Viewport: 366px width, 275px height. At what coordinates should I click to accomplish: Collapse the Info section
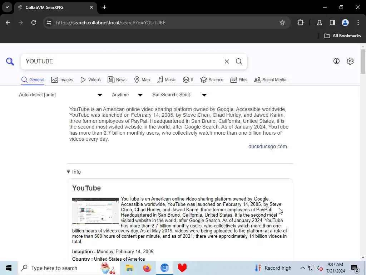[x=74, y=172]
